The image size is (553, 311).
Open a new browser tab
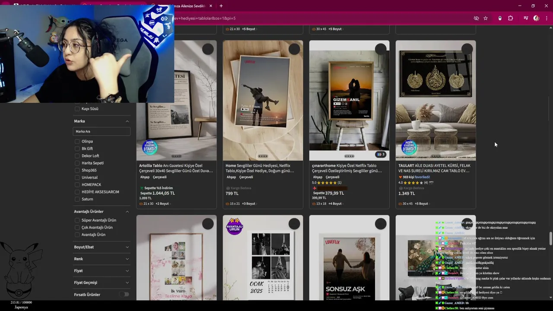(221, 6)
